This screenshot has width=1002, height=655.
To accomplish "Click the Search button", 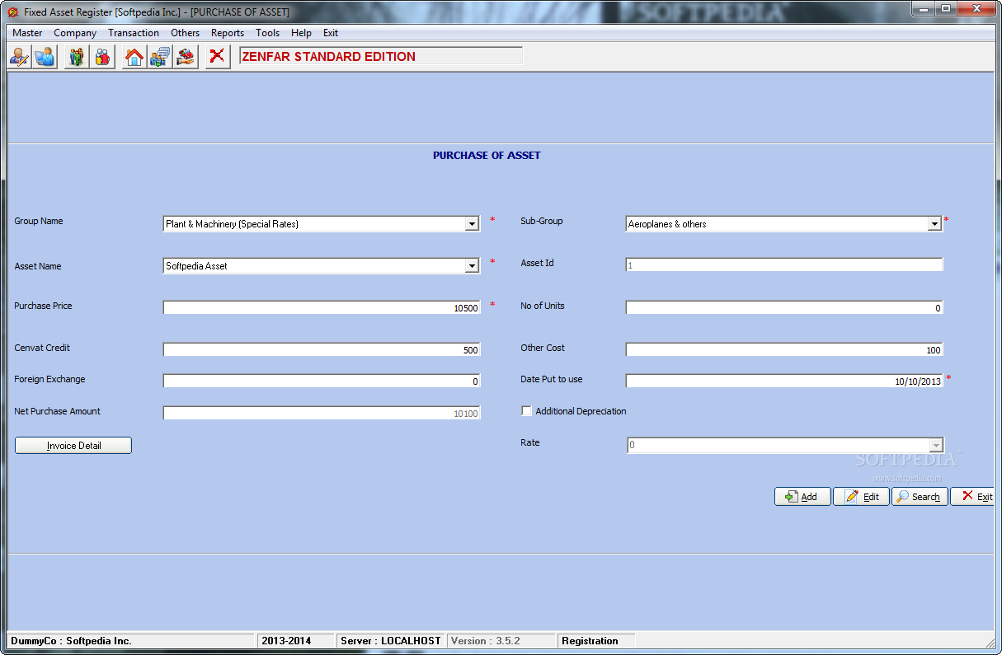I will [920, 497].
